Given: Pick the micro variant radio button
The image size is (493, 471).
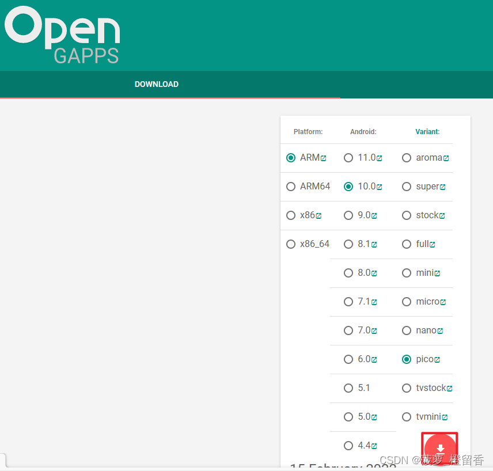Looking at the screenshot, I should (x=407, y=302).
